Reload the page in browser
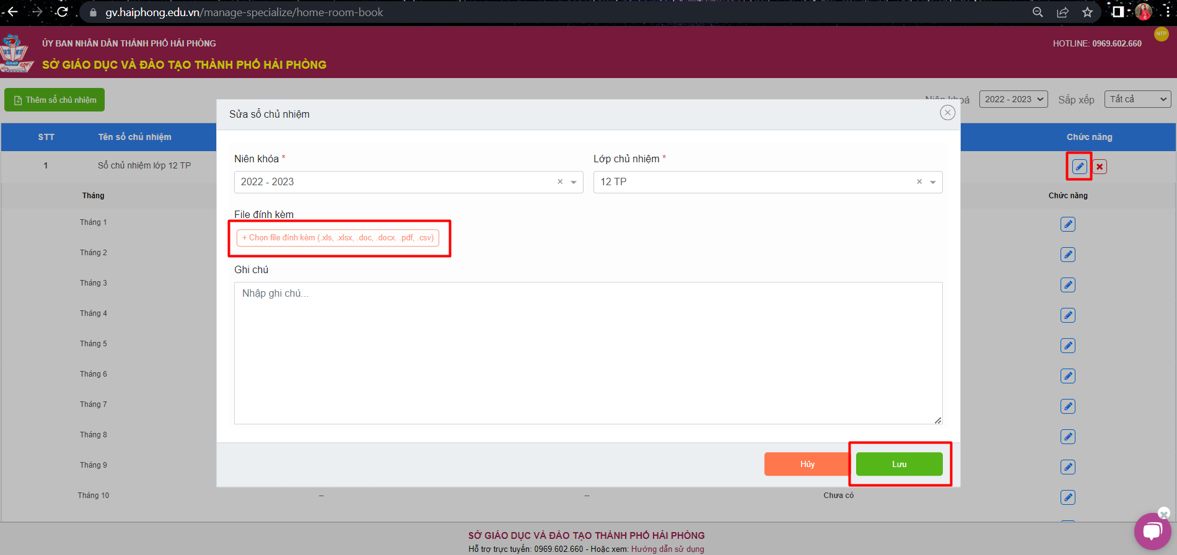 tap(62, 12)
